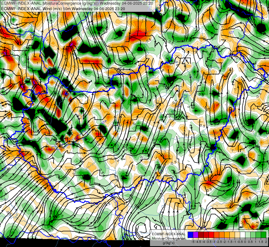The height and width of the screenshot is (247, 269).
Task: Click the legend tick label 2
Action: coord(266,242)
